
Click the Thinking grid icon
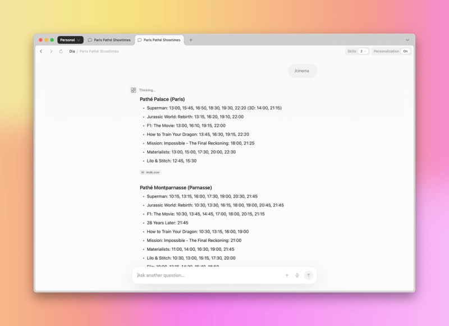[x=133, y=90]
